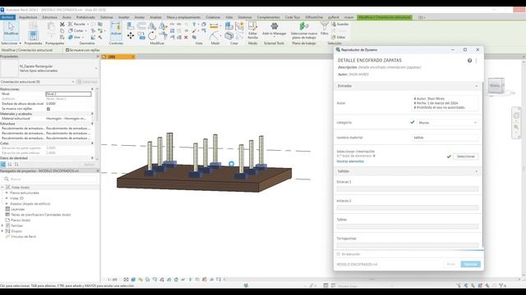Open the categoría Muros dropdown

coord(447,123)
